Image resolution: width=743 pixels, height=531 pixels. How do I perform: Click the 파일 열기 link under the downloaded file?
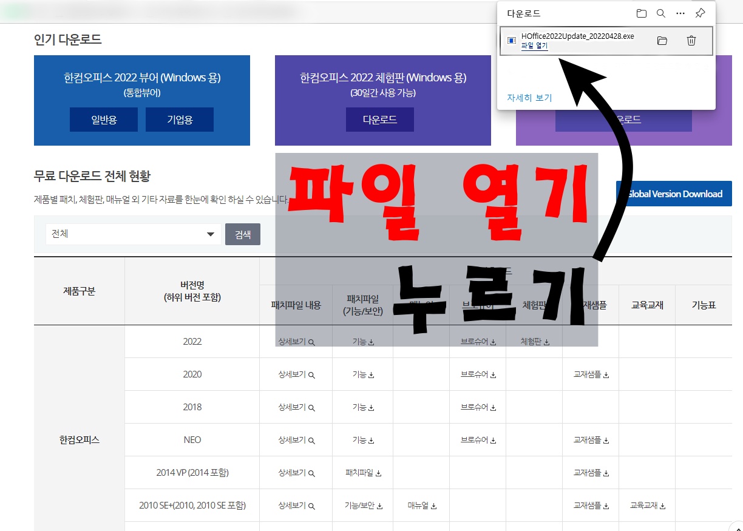pos(534,46)
